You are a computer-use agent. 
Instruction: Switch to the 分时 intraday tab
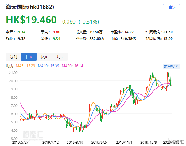click(x=14, y=57)
